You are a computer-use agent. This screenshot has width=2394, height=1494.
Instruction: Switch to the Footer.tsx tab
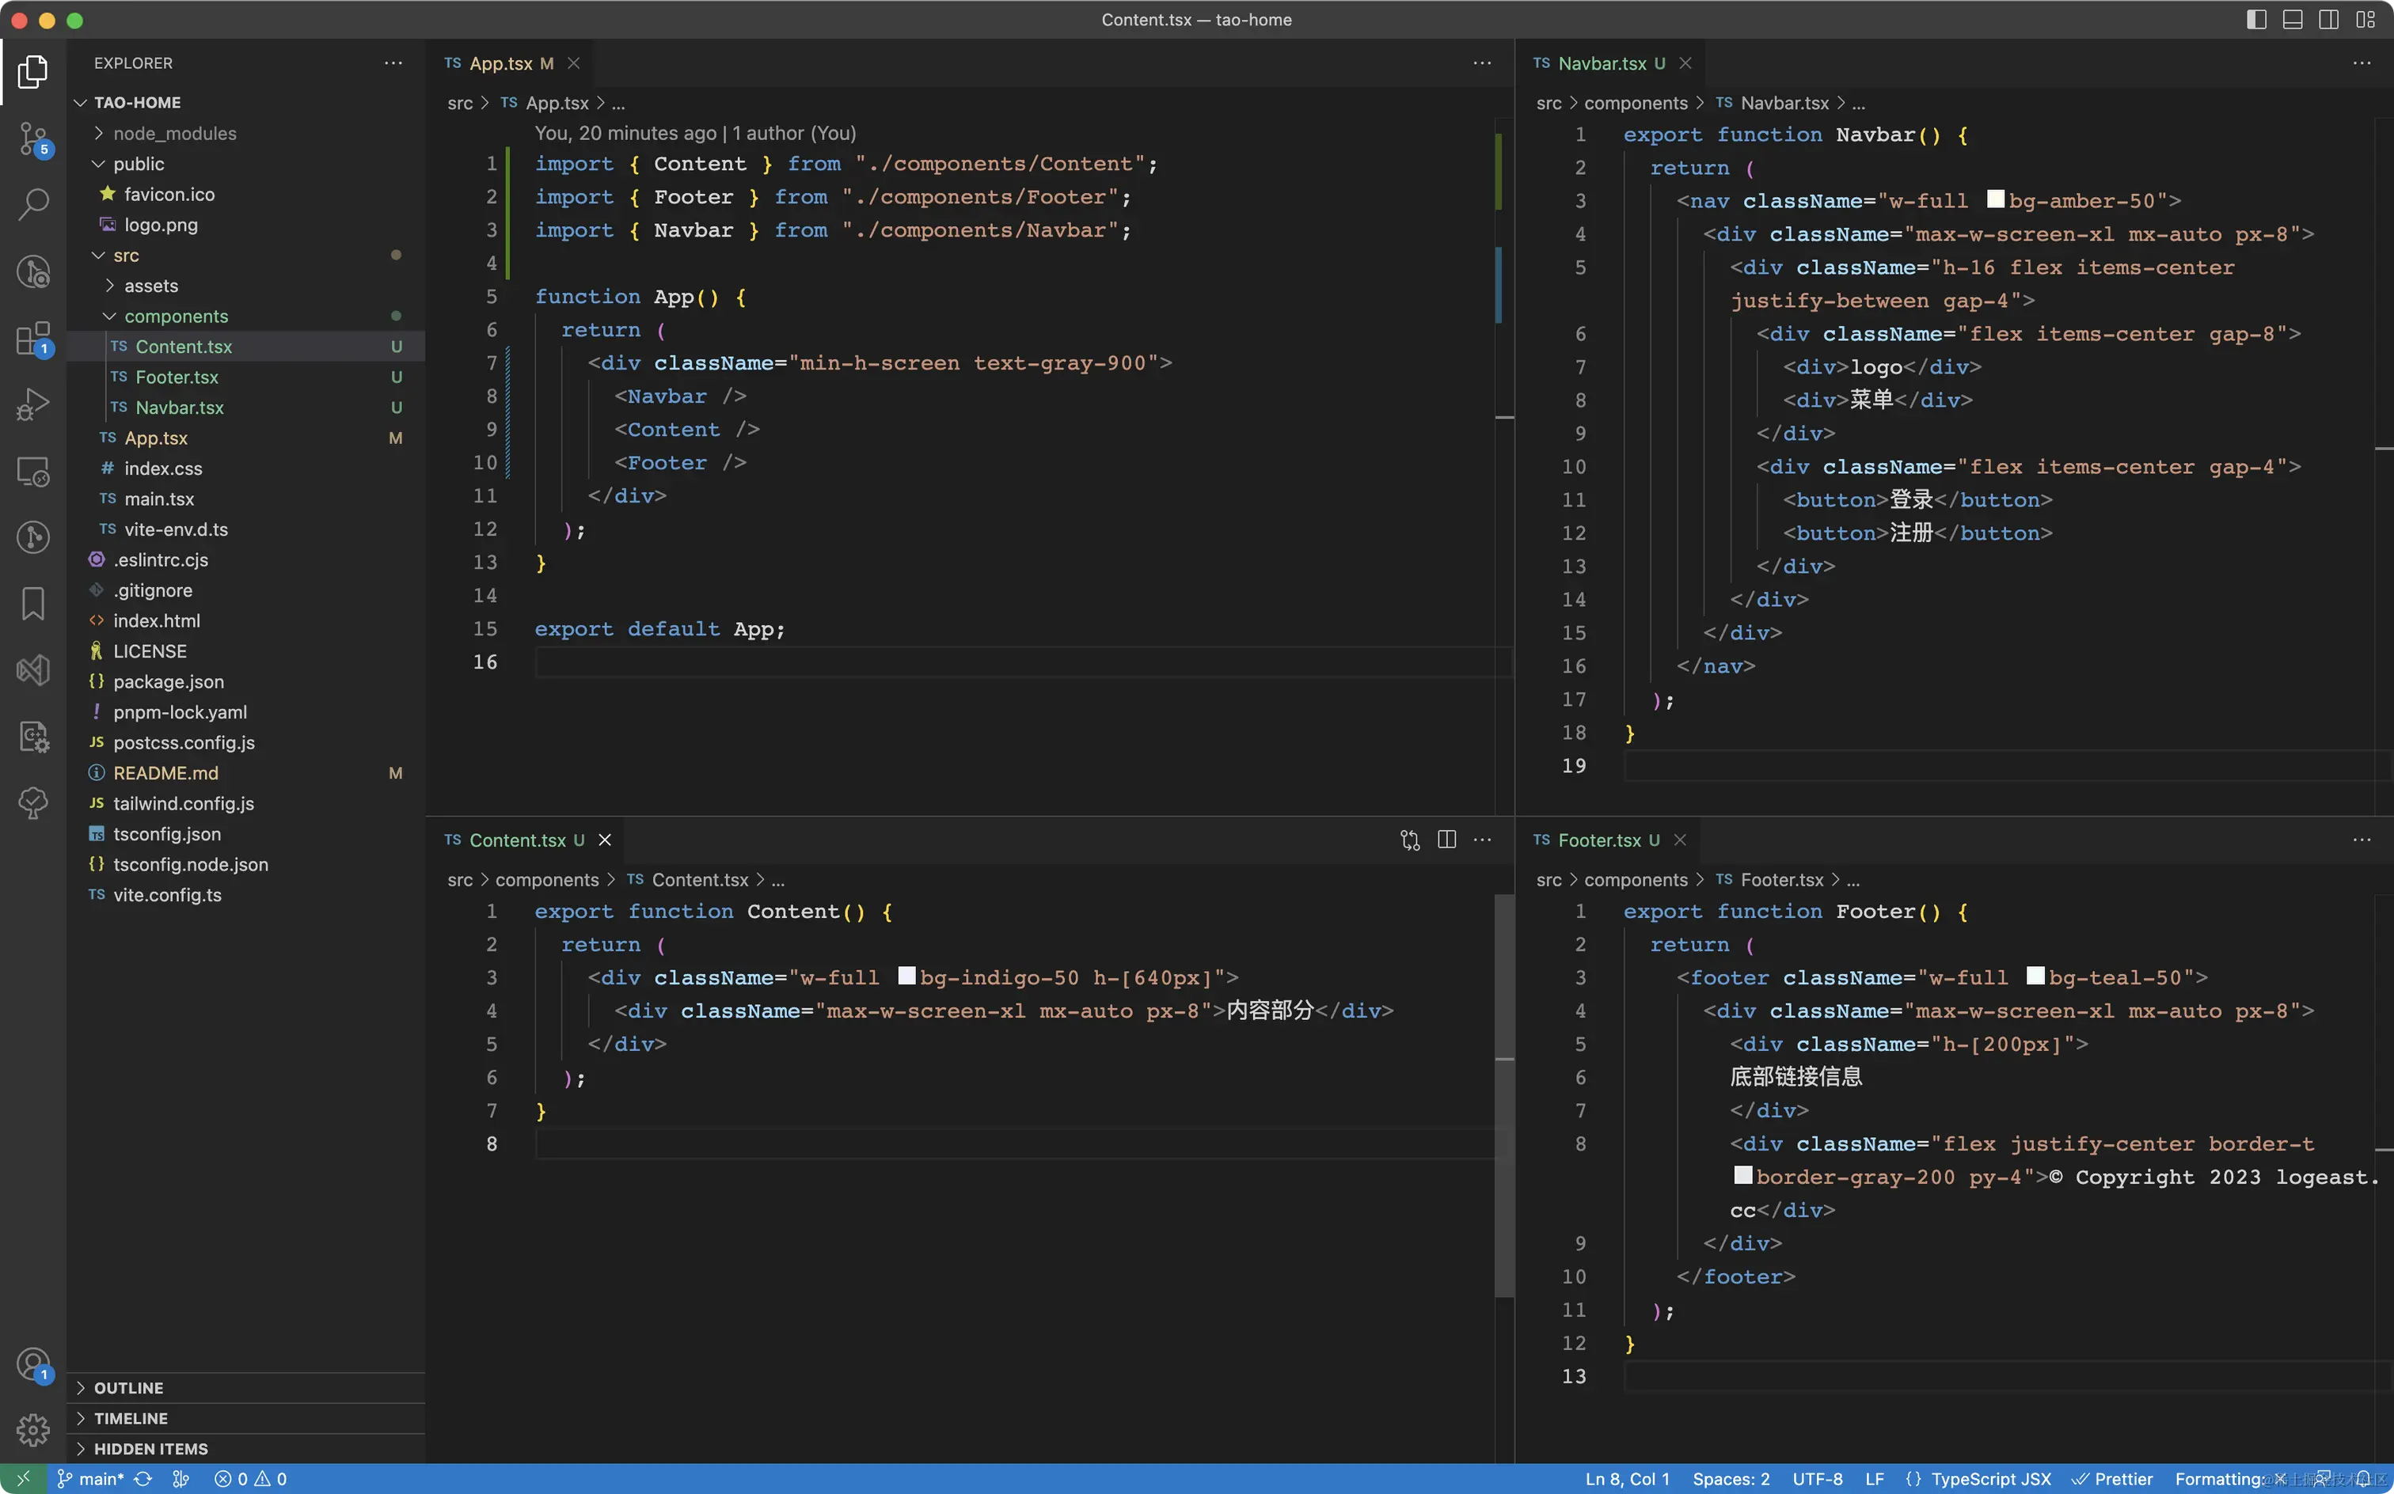click(1598, 840)
